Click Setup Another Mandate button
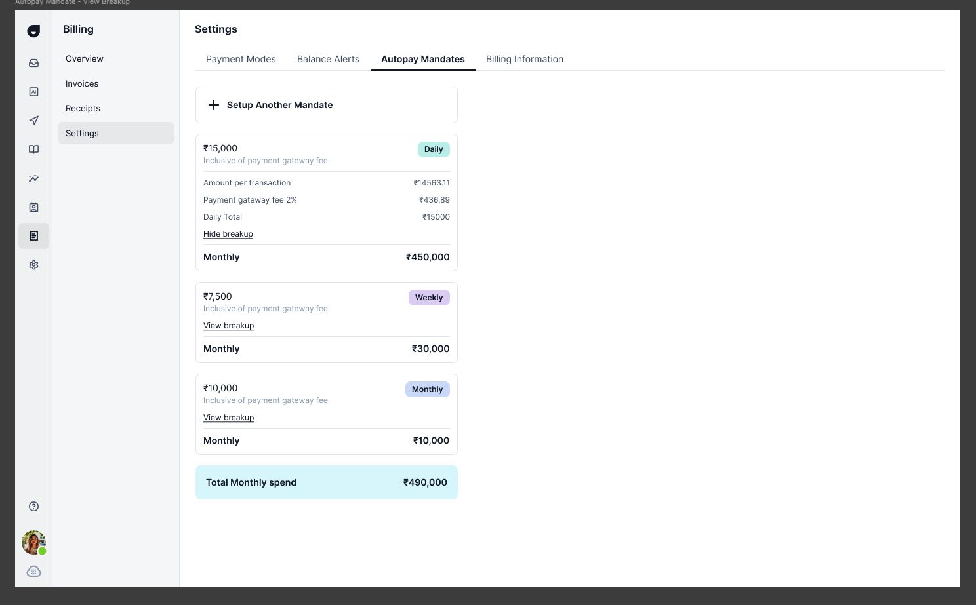 tap(327, 105)
